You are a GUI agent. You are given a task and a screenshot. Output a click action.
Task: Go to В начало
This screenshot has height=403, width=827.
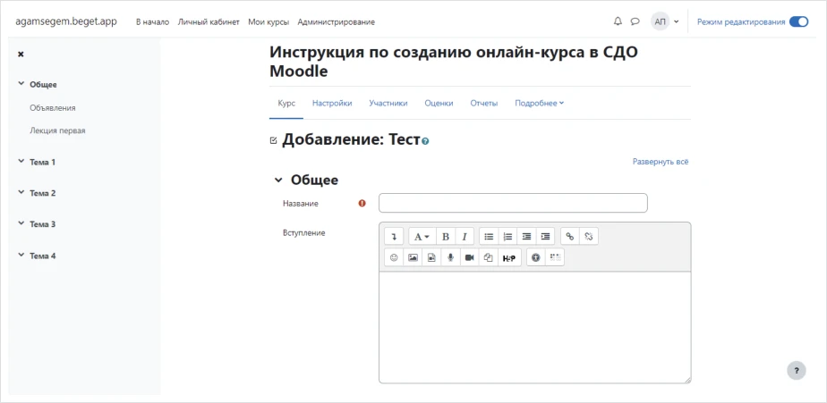pyautogui.click(x=152, y=22)
